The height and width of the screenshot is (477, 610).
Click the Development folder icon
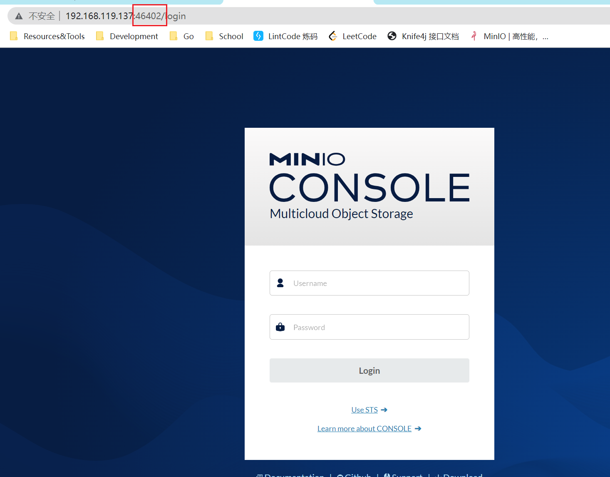[100, 36]
